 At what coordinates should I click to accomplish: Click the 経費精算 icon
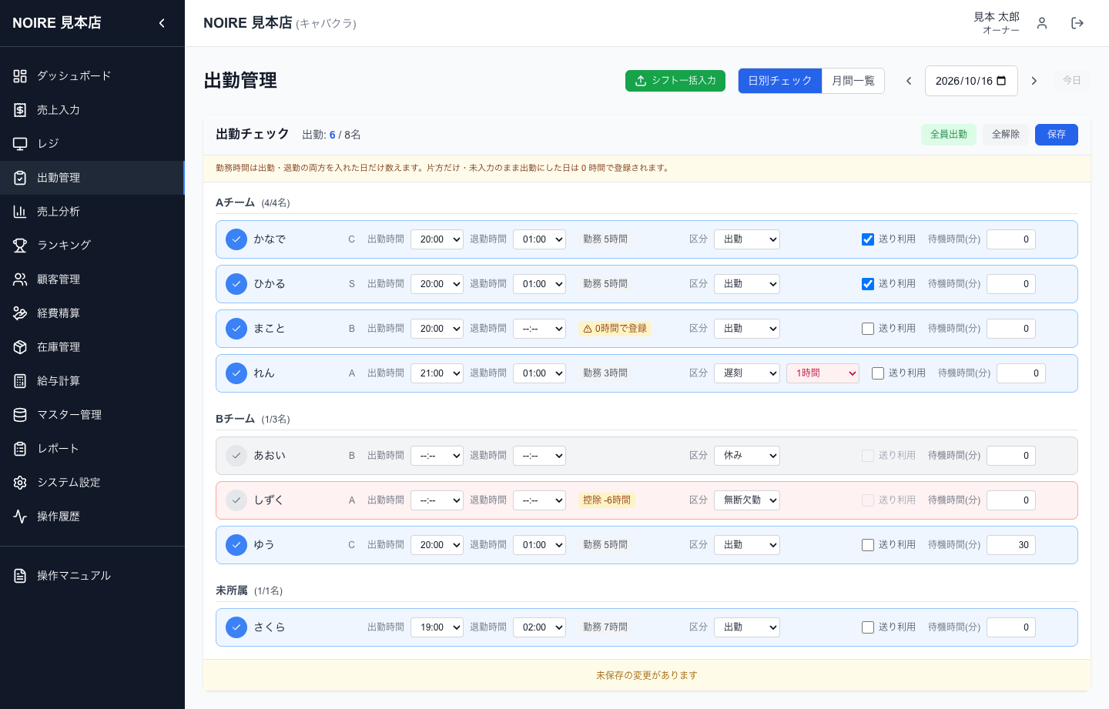(x=20, y=313)
